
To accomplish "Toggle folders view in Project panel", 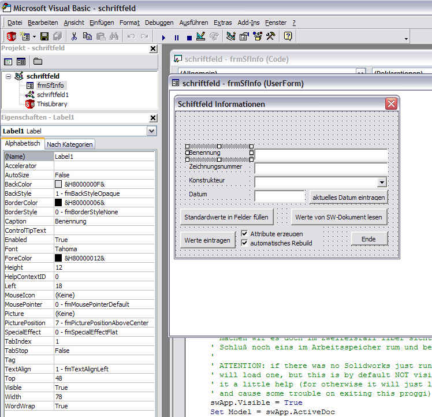I will click(x=38, y=61).
